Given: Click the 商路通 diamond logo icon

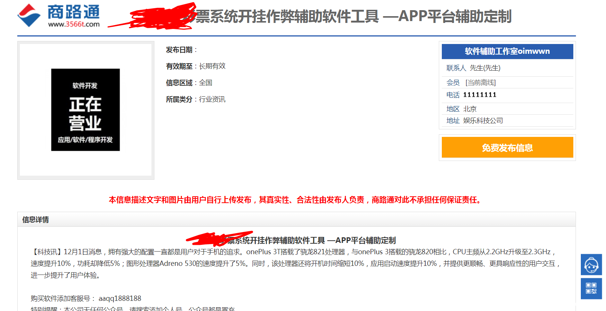Looking at the screenshot, I should coord(29,15).
